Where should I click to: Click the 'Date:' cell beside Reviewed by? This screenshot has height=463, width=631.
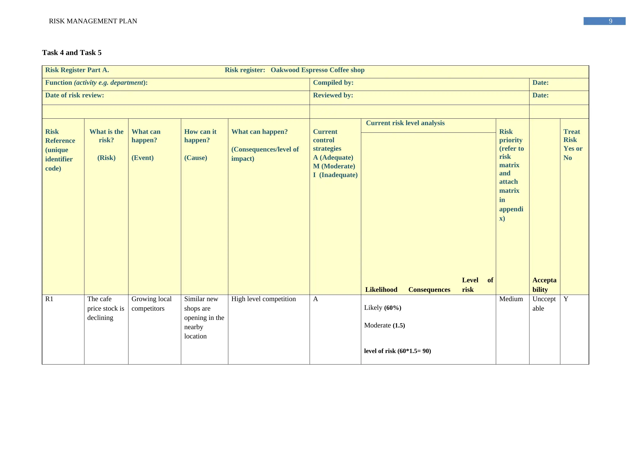pyautogui.click(x=559, y=98)
